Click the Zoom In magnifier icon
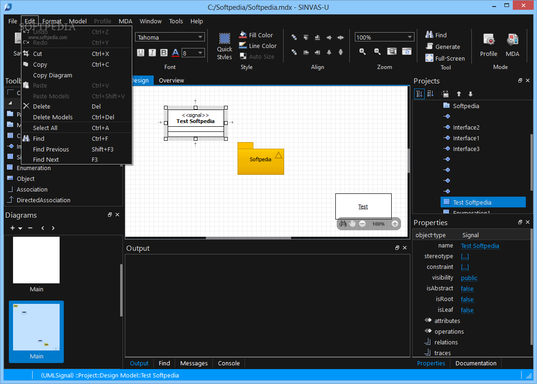 point(362,51)
